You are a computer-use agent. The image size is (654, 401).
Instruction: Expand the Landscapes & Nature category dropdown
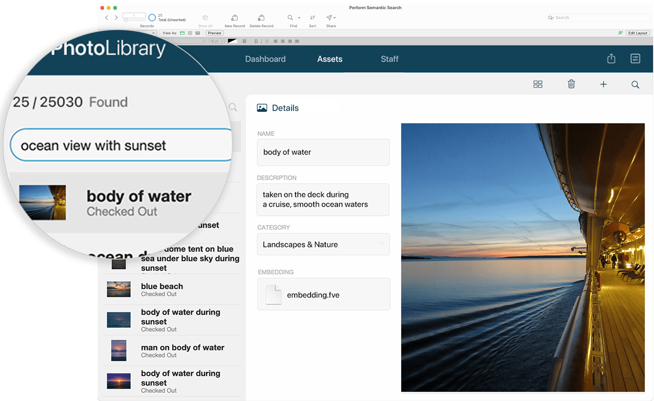(x=381, y=243)
